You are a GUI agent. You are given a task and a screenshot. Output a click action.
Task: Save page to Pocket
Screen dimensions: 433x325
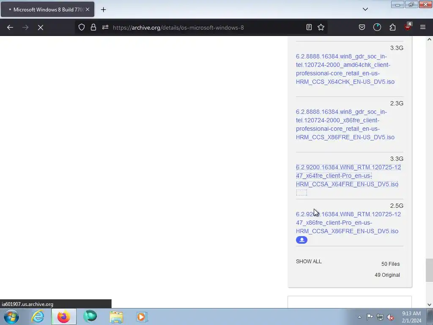pos(362,27)
